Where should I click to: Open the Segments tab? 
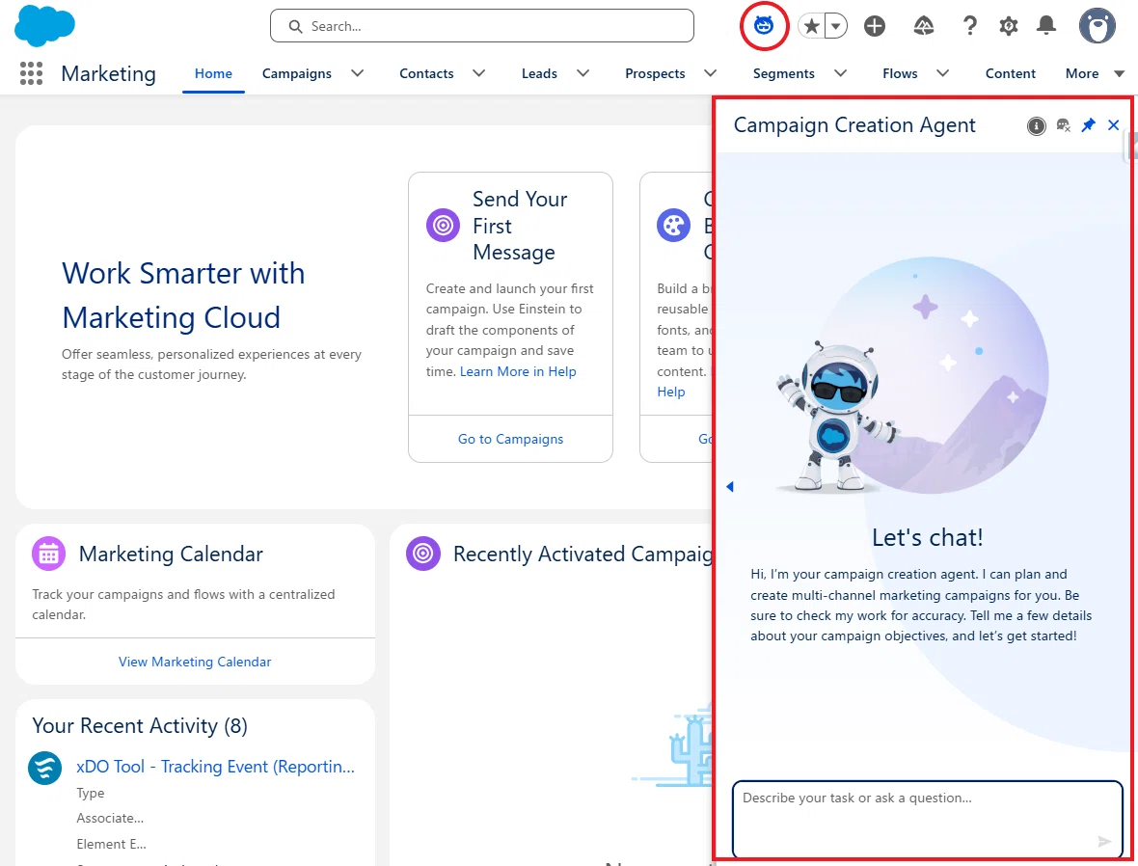[x=784, y=73]
